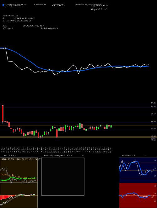Click the 488.57 price axis label
The image size is (157, 208).
point(154,129)
